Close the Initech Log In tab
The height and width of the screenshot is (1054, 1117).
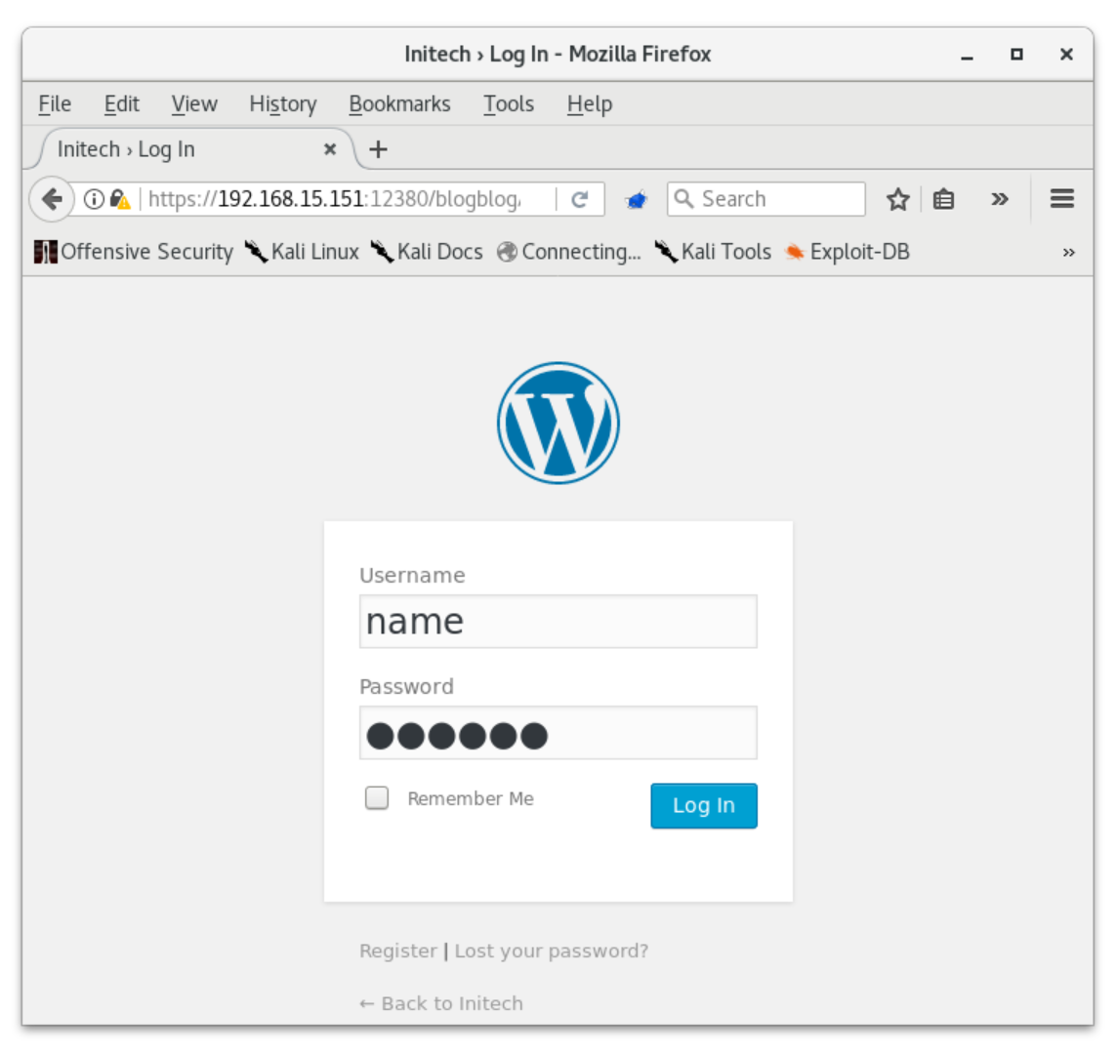pyautogui.click(x=330, y=149)
